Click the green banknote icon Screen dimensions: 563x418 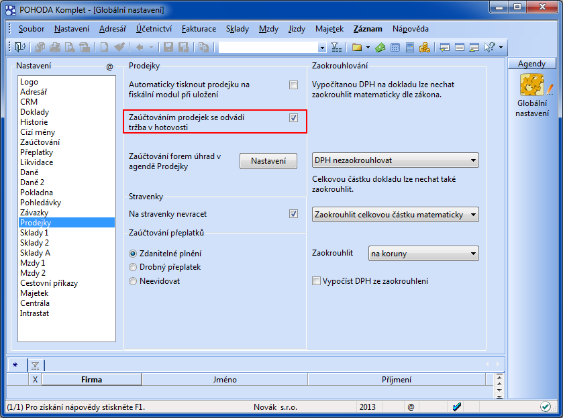pos(380,47)
